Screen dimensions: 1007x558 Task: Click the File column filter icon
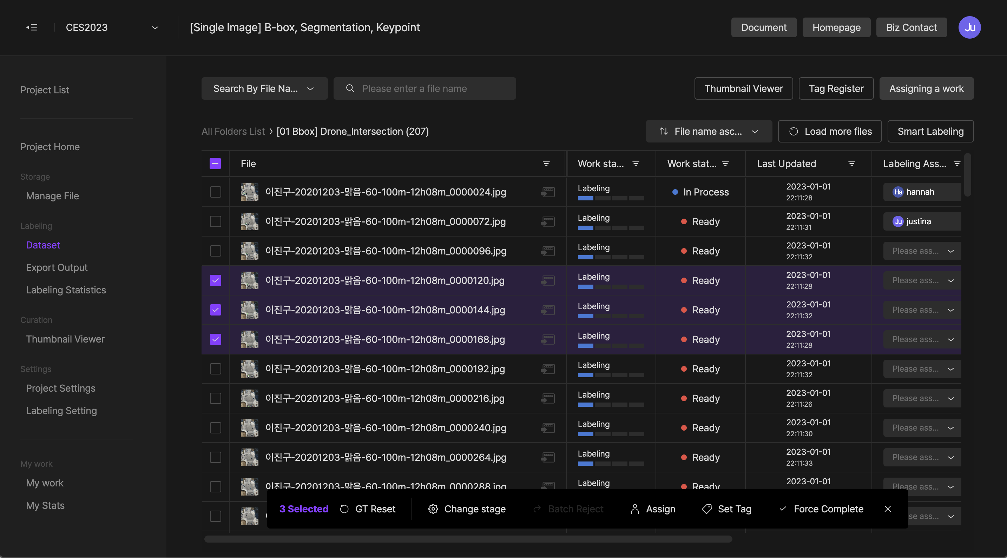click(x=546, y=164)
